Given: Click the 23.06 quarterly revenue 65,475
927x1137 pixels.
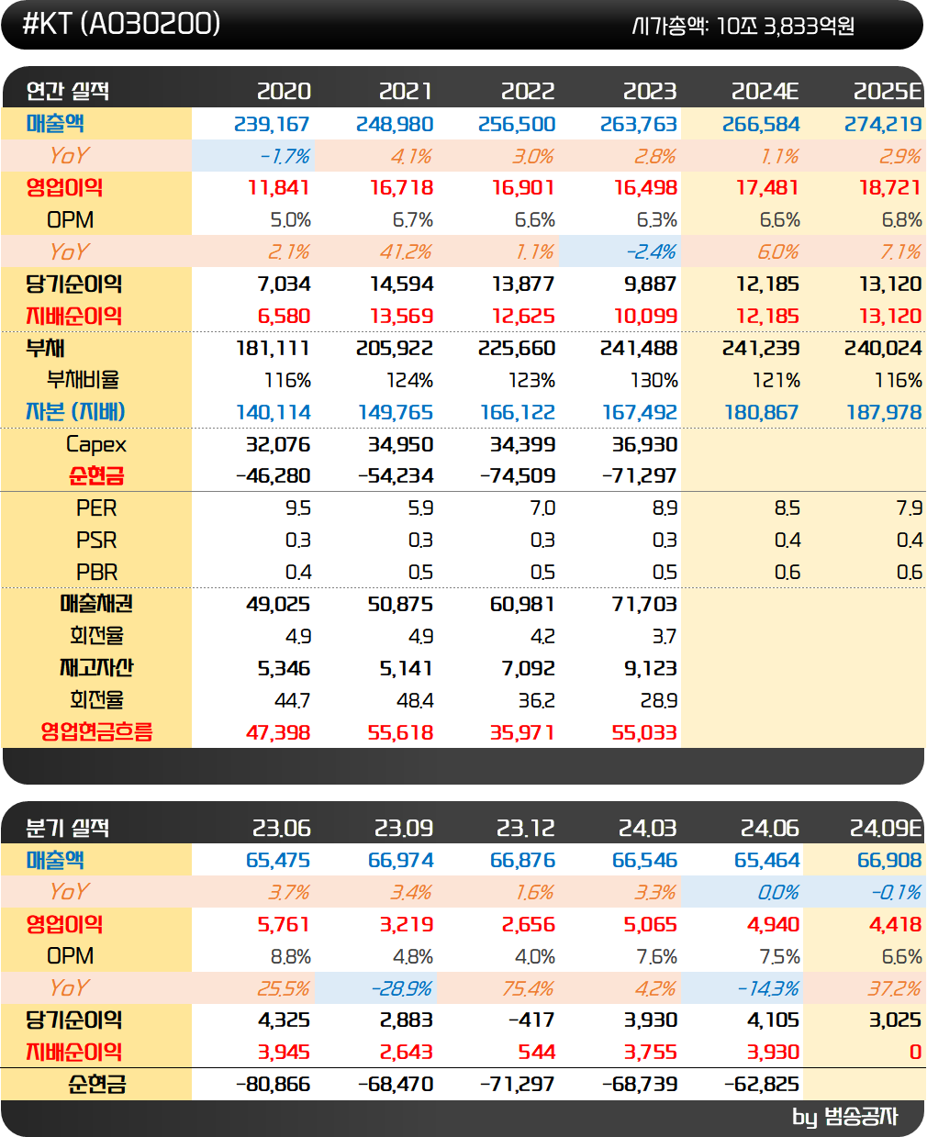Looking at the screenshot, I should [278, 861].
